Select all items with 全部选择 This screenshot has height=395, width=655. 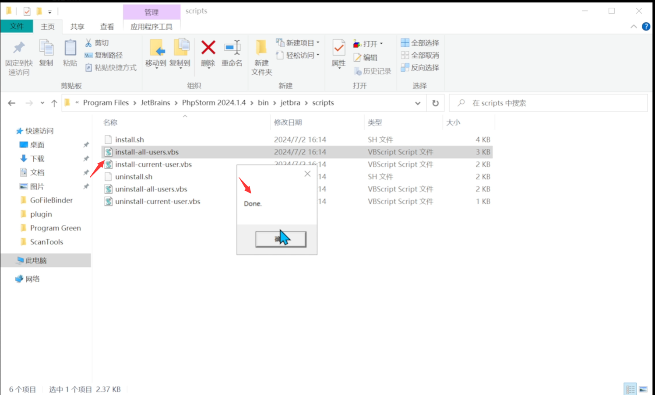(420, 43)
